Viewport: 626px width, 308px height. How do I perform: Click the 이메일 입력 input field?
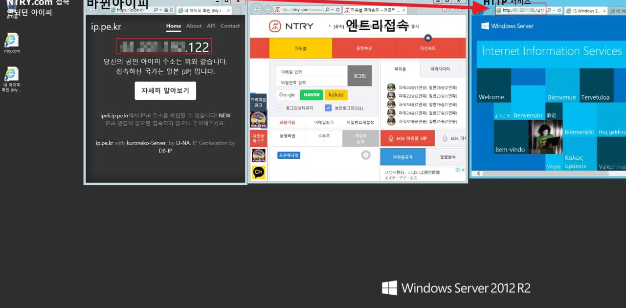pos(311,71)
